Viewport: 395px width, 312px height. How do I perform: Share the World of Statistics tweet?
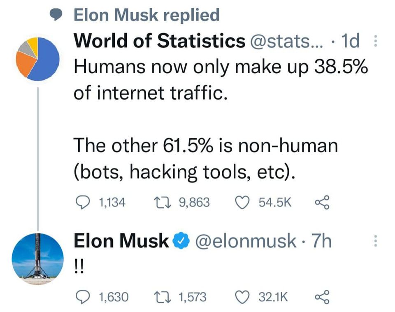tap(321, 202)
